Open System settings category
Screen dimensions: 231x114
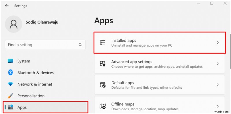click(x=45, y=61)
